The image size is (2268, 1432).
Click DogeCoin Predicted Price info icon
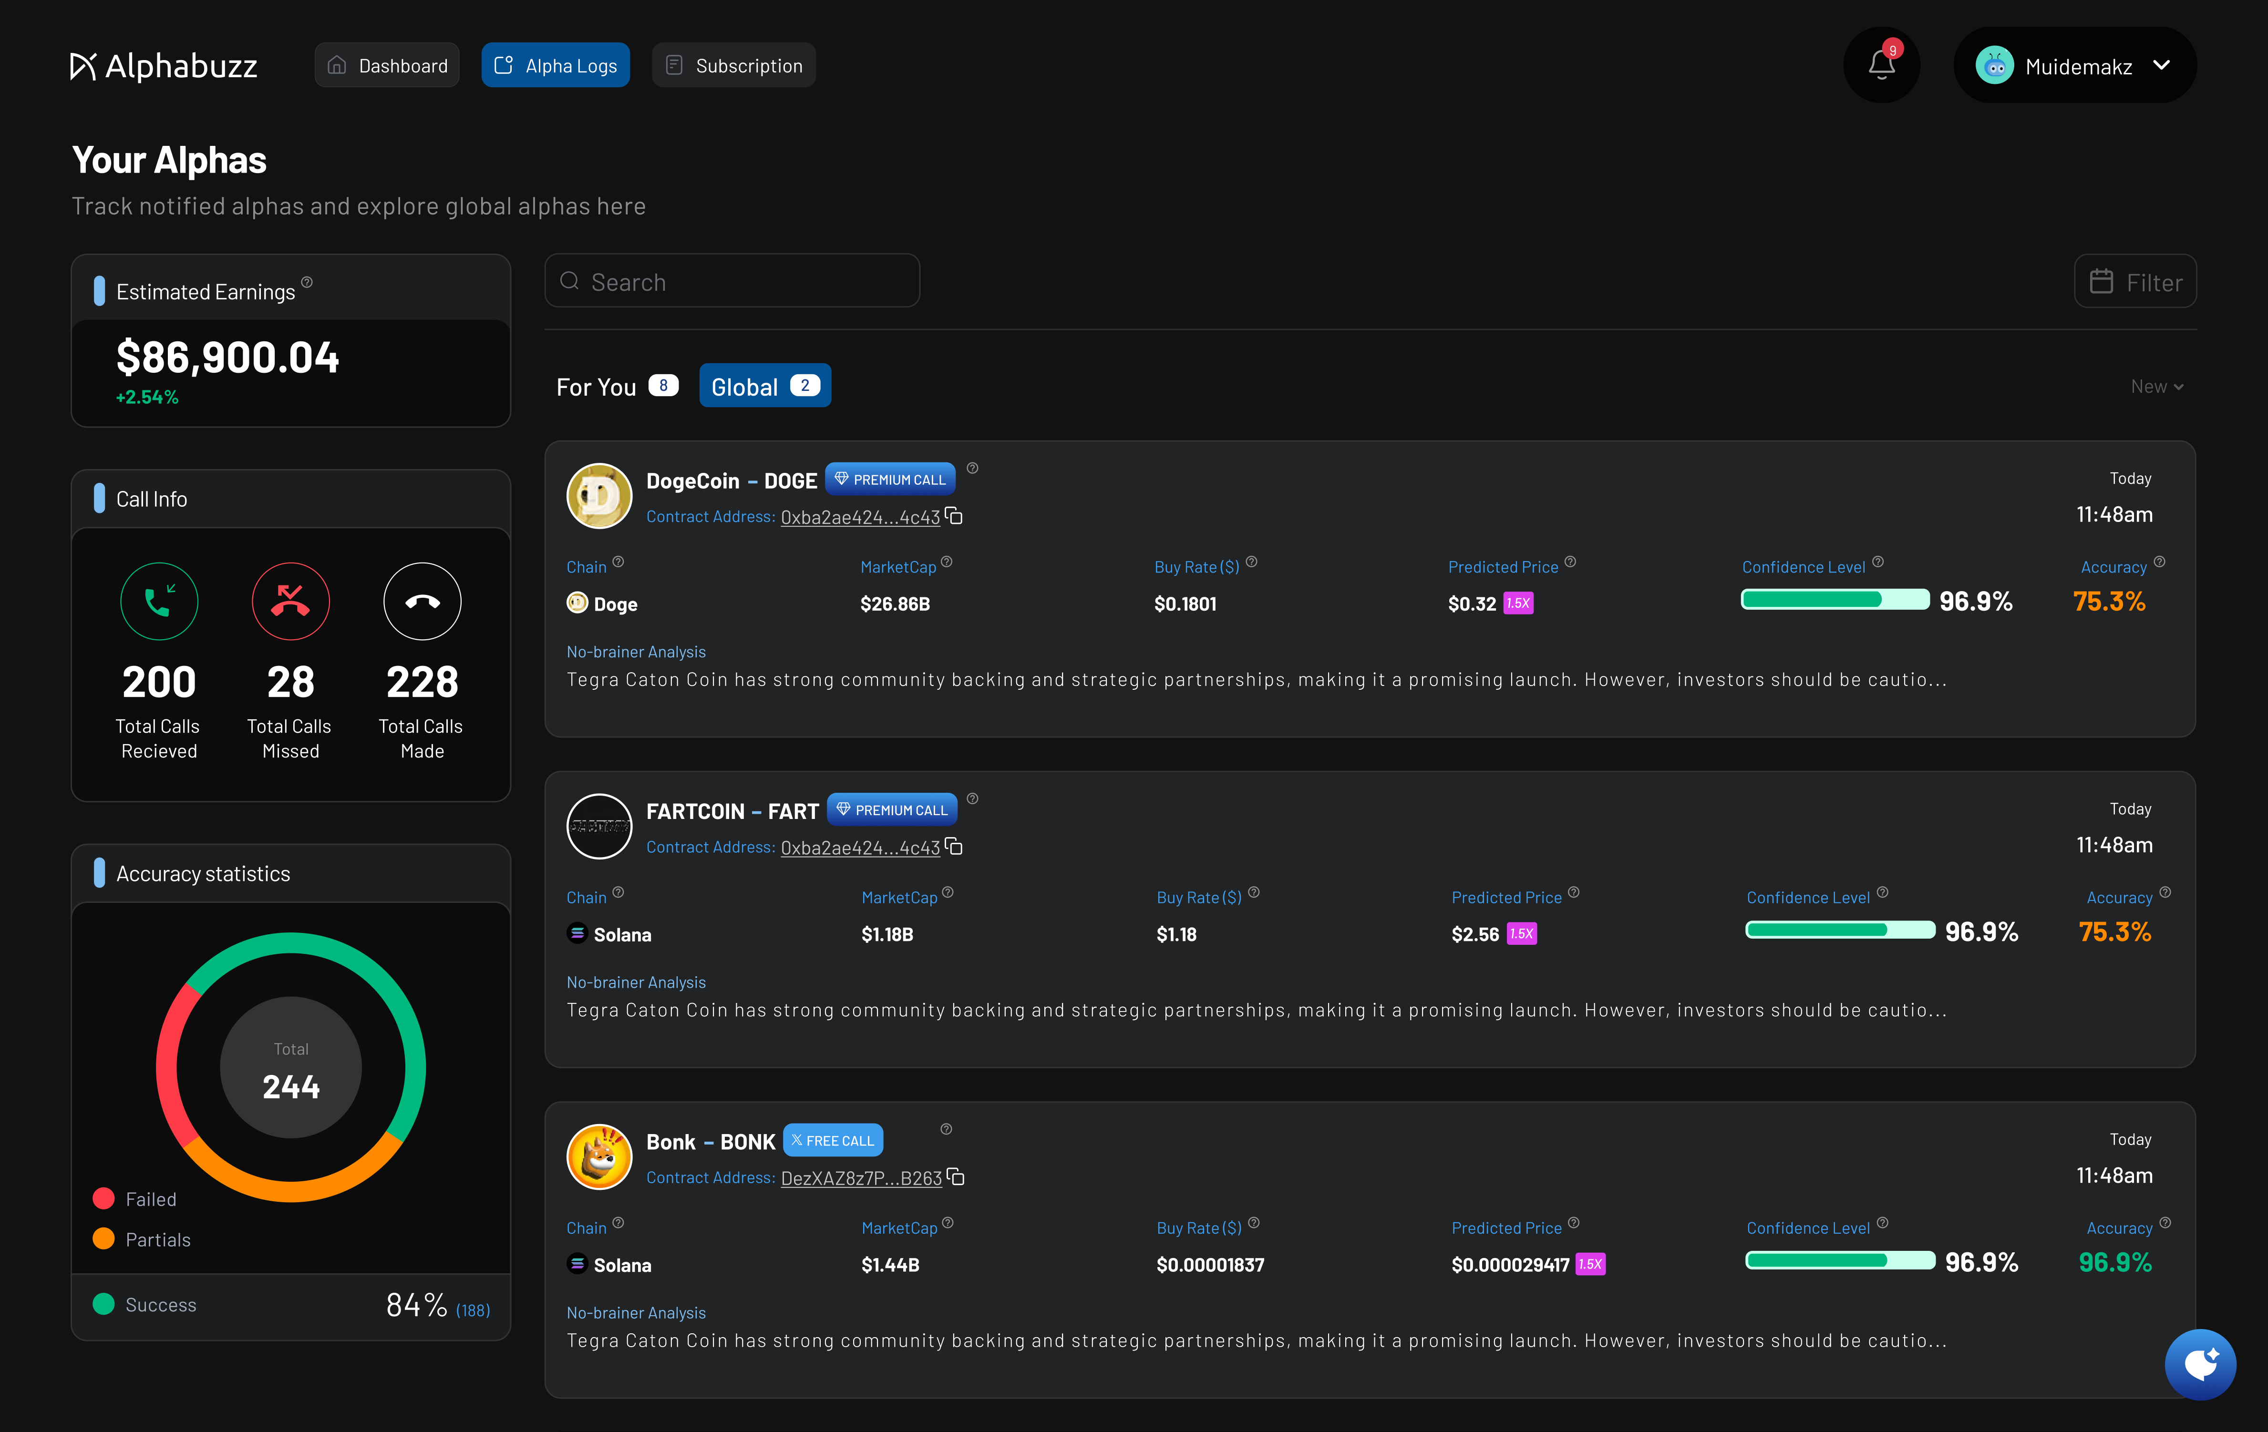(1570, 562)
